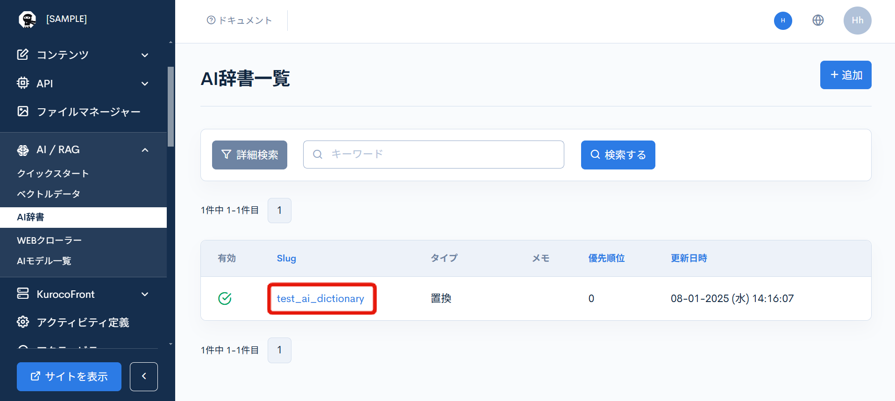
Task: Open クイックスタート in the sidebar
Action: tap(53, 174)
